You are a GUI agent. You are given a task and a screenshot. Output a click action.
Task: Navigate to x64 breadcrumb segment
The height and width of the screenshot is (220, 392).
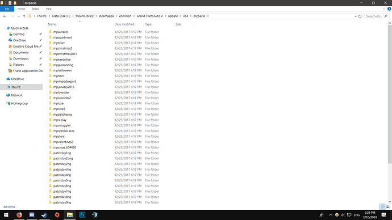pyautogui.click(x=186, y=16)
